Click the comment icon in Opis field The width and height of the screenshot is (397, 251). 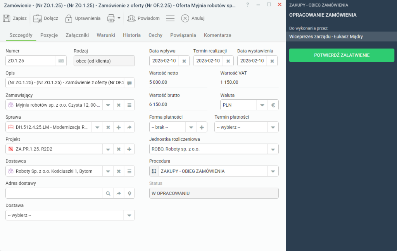[129, 83]
